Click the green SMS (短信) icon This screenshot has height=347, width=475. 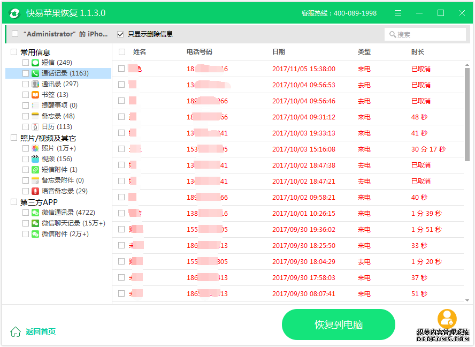pos(35,63)
